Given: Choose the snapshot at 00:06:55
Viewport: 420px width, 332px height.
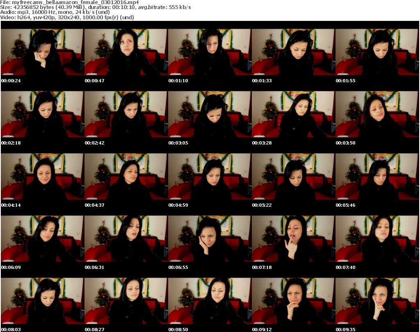Looking at the screenshot, I should tap(210, 239).
